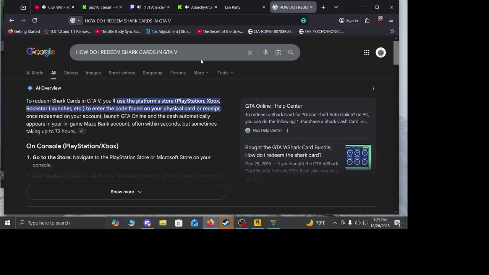Open The Secret of the Univ... bookmark
The image size is (489, 275).
pyautogui.click(x=220, y=32)
